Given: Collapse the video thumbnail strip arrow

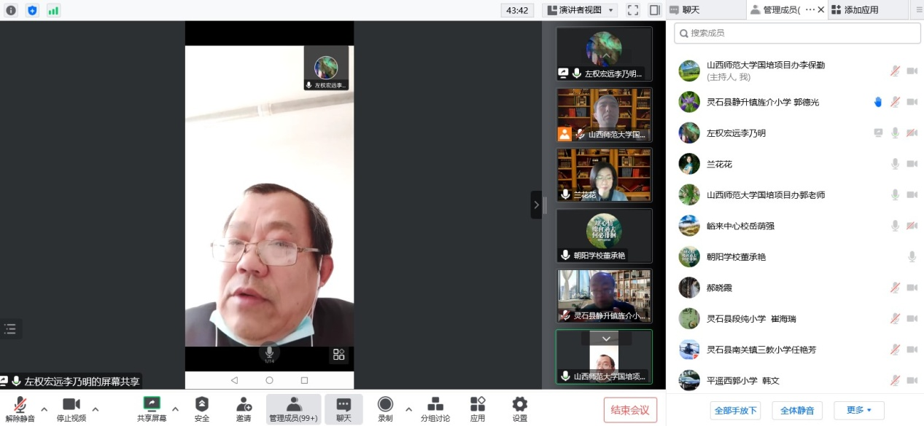Looking at the screenshot, I should pos(536,205).
